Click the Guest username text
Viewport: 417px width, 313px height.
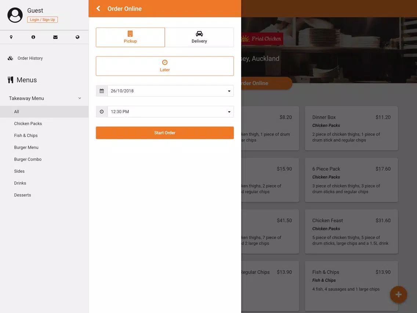tap(35, 10)
